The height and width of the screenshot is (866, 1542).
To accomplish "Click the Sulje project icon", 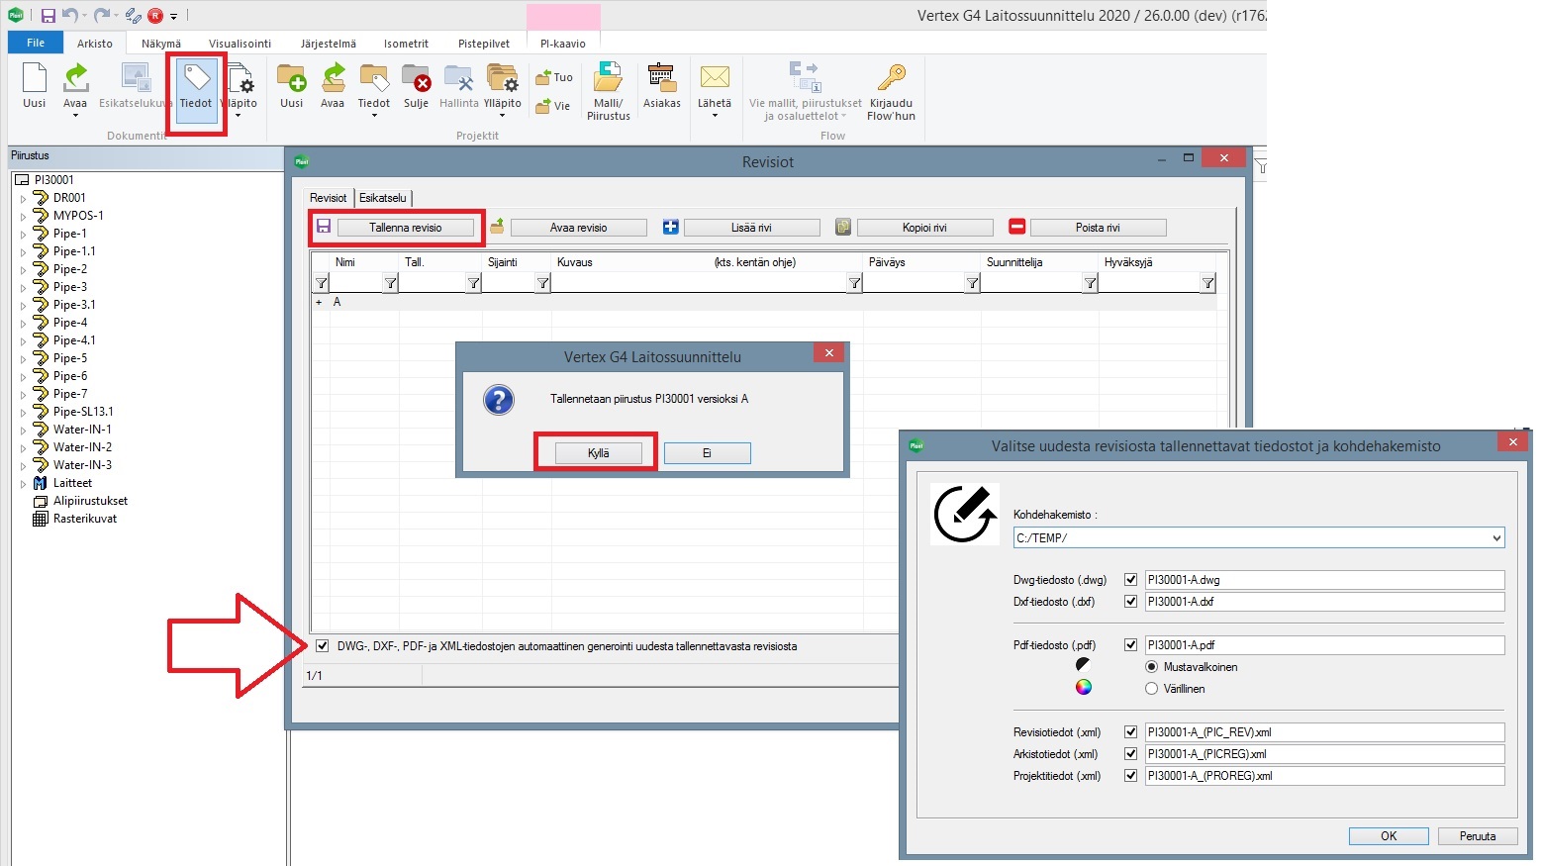I will (416, 80).
